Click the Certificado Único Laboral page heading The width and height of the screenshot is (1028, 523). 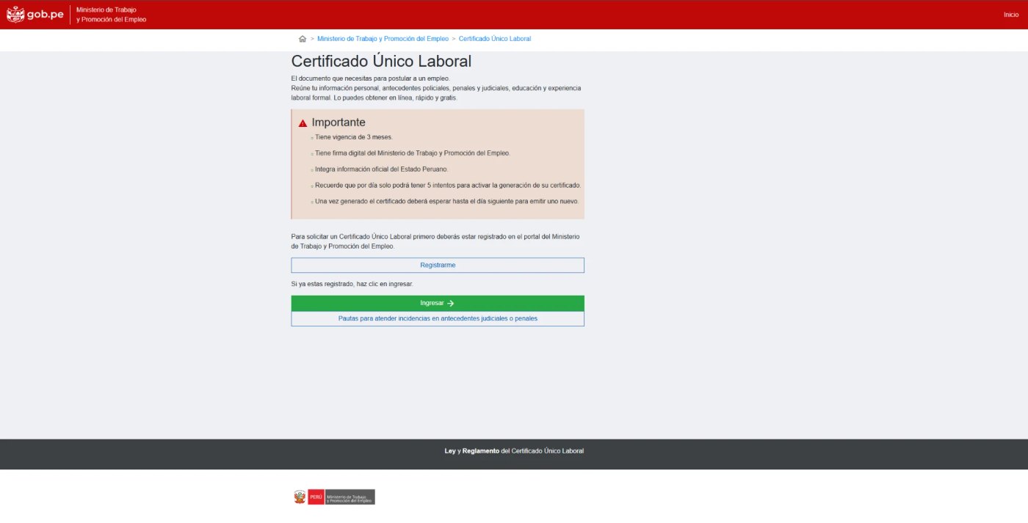[x=381, y=62]
